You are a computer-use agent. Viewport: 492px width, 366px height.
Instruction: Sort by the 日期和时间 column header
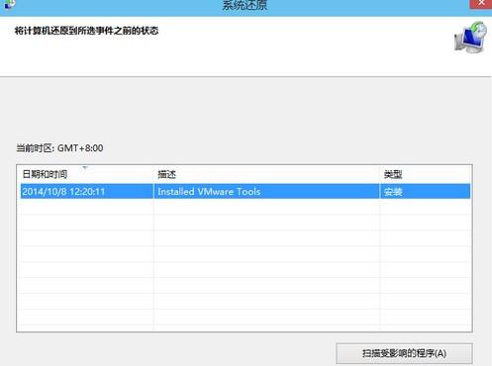[86, 174]
